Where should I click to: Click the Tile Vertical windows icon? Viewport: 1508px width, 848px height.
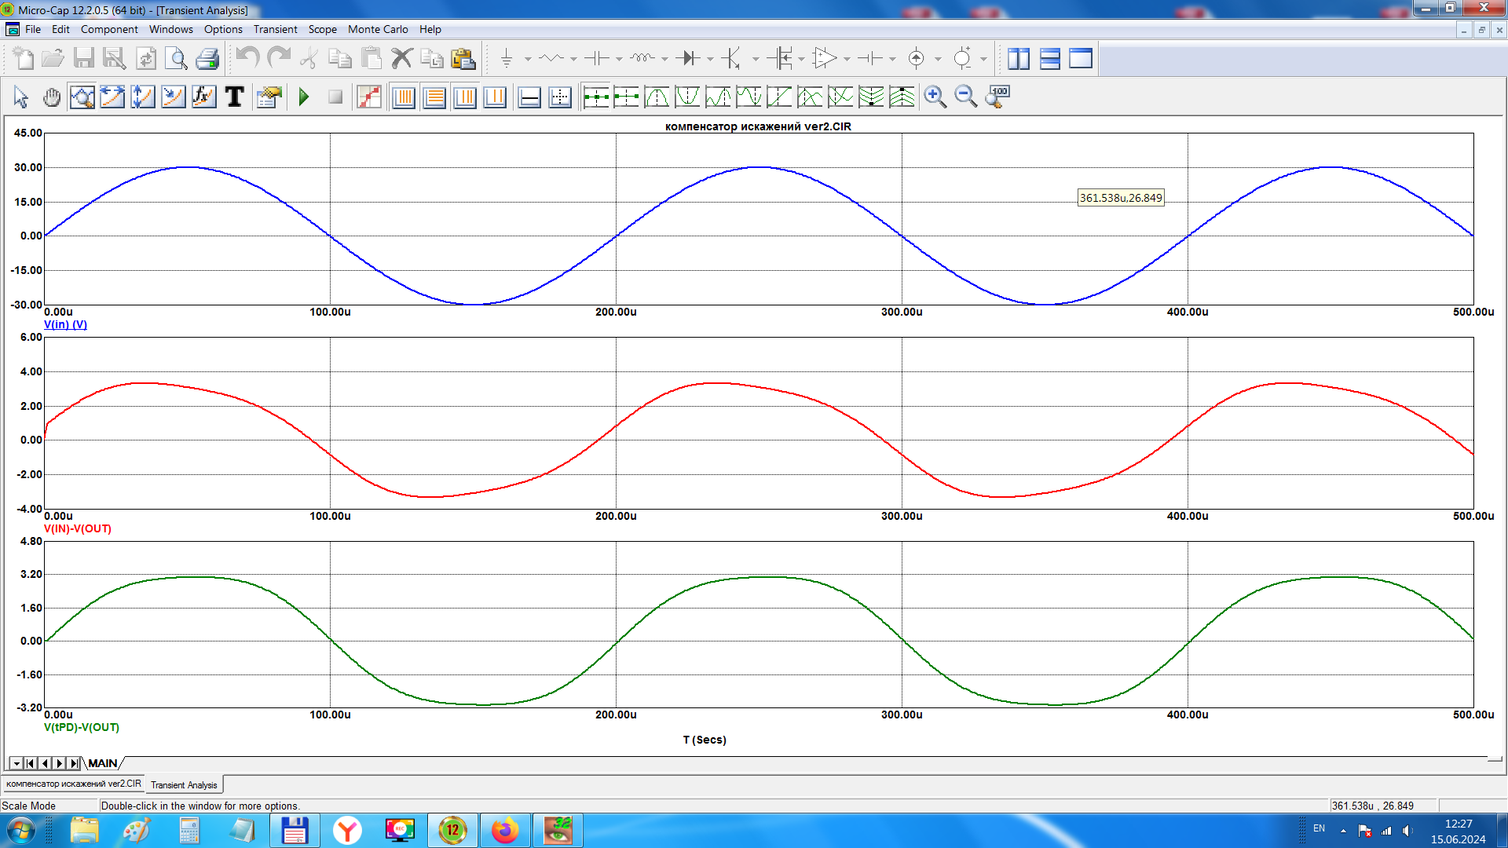[x=1019, y=59]
